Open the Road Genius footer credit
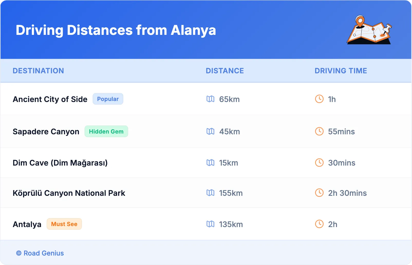Viewport: 412px width, 265px height. [x=40, y=253]
